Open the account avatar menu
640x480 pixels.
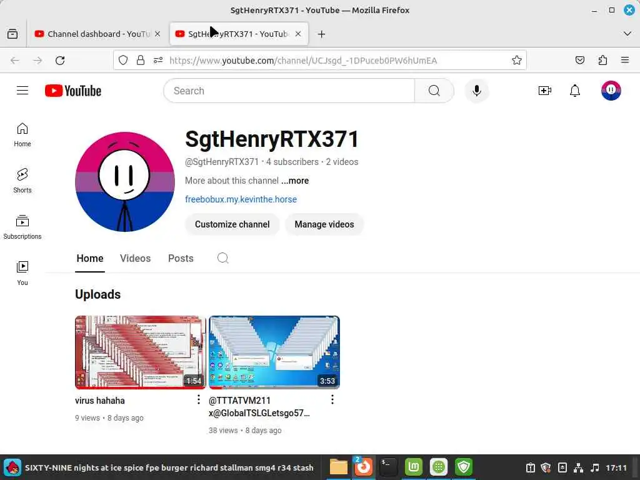tap(611, 91)
